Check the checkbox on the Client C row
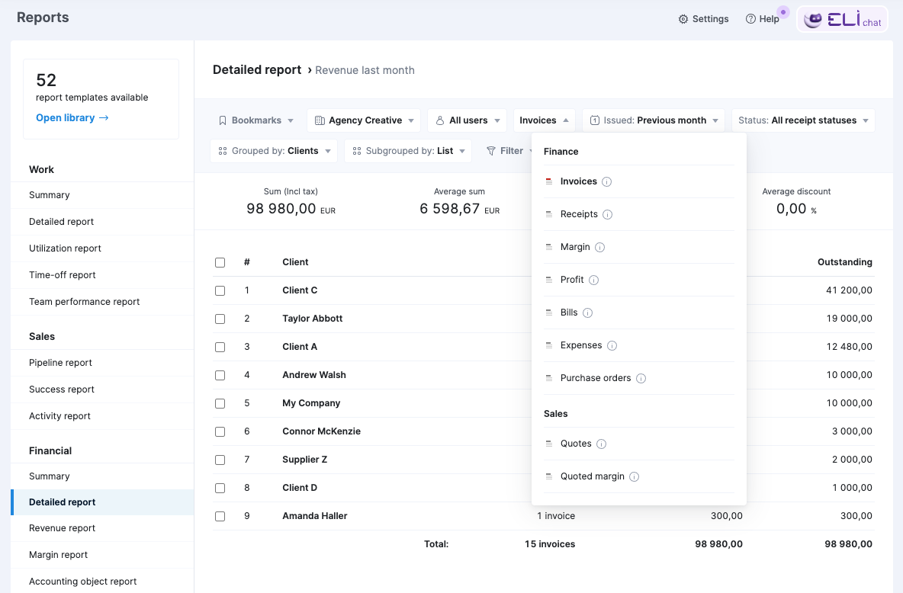 [x=220, y=290]
